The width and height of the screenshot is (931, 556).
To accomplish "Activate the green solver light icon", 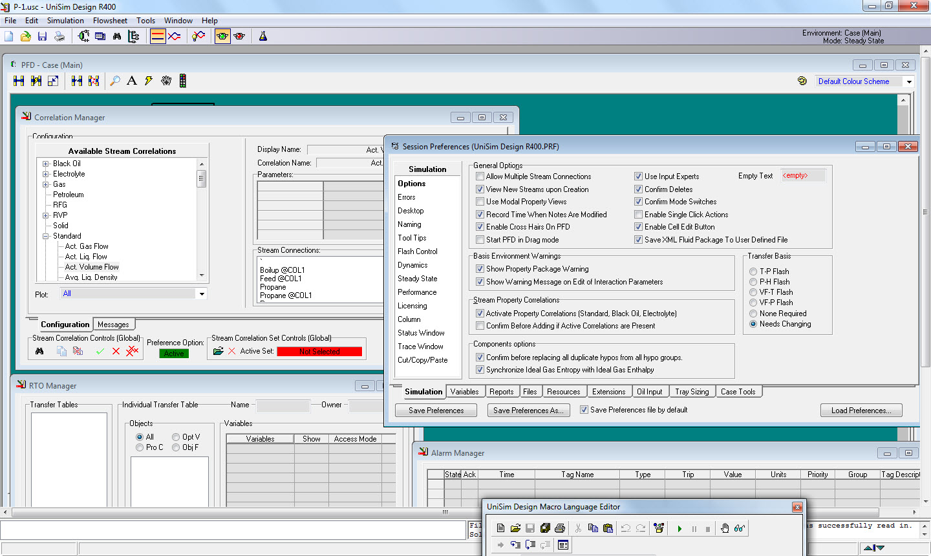I will [x=222, y=36].
